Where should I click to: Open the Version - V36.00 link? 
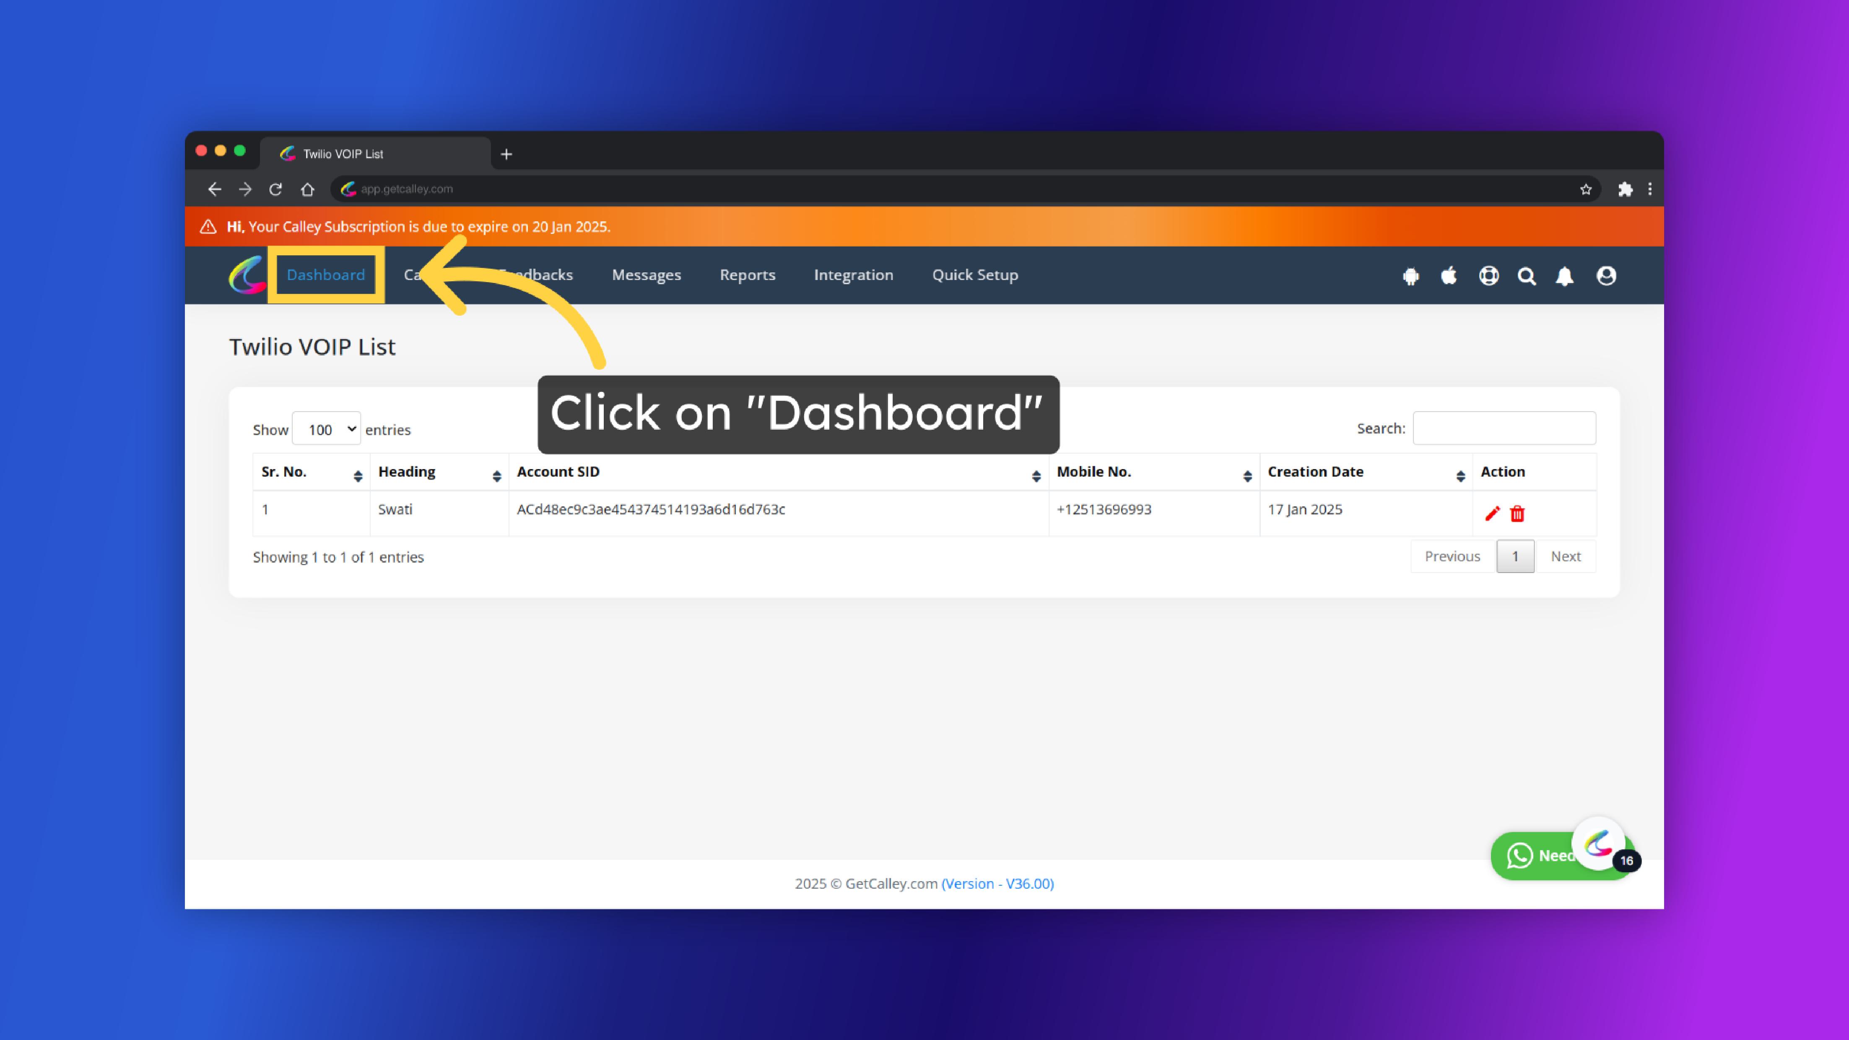[998, 884]
